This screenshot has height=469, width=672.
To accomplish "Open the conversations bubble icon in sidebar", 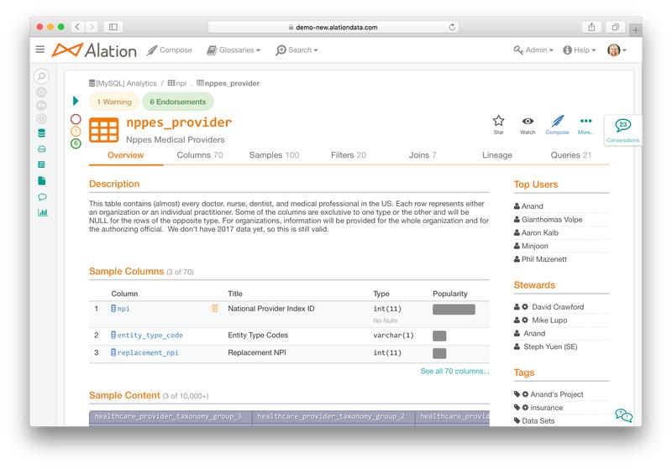I will (x=42, y=197).
